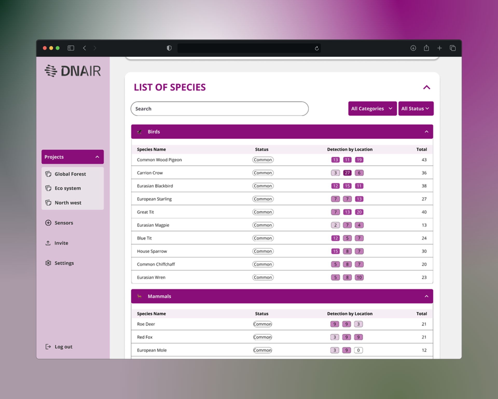Select the Global Forest project

pos(70,174)
